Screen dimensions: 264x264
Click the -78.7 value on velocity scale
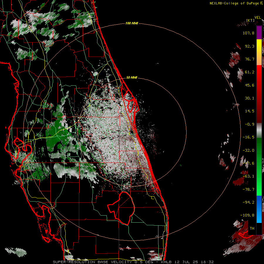coord(248,189)
